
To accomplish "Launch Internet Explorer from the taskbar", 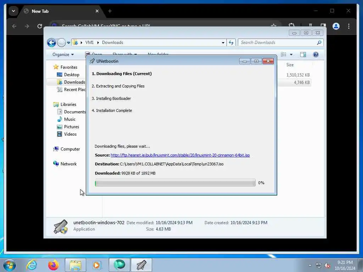I will click(x=32, y=265).
